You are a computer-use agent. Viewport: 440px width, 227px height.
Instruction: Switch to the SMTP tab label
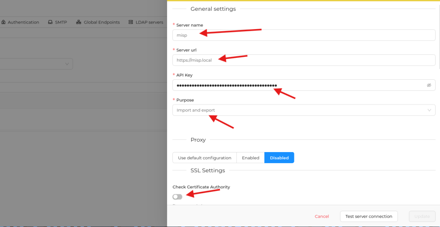tap(61, 22)
